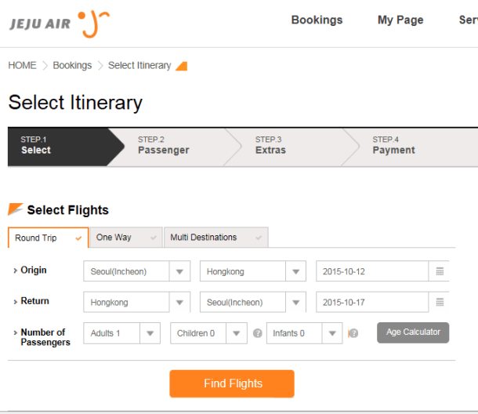Expand the Adults passenger count dropdown
This screenshot has width=478, height=414.
[122, 333]
